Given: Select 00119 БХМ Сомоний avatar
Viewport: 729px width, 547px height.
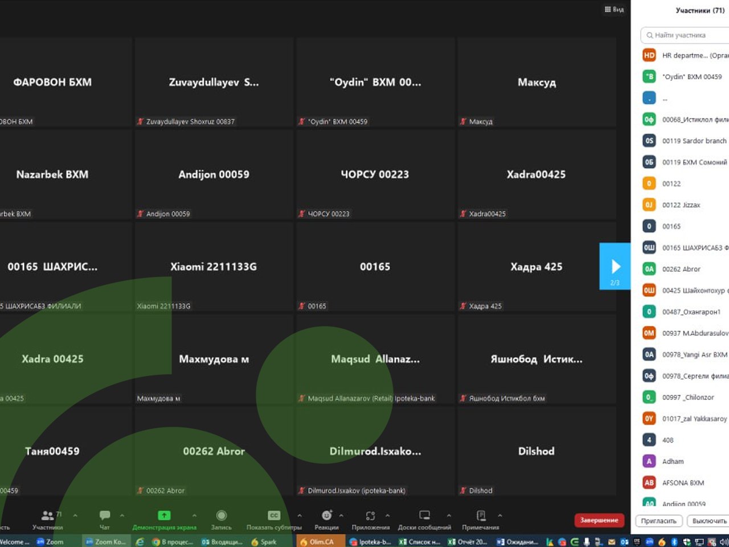Looking at the screenshot, I should [x=649, y=162].
